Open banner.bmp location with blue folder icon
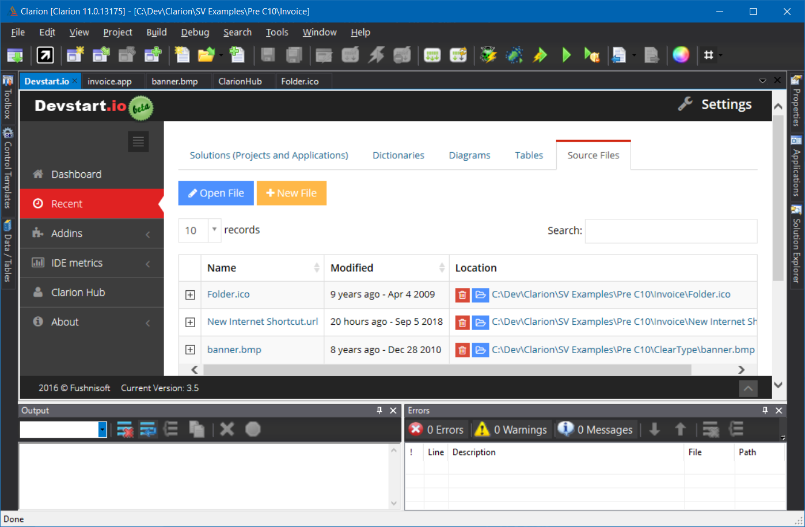The height and width of the screenshot is (527, 805). (480, 350)
